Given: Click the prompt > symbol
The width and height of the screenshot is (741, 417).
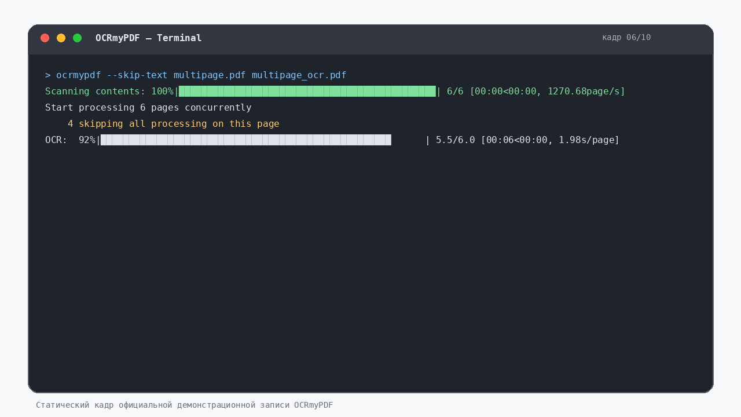Looking at the screenshot, I should (x=48, y=75).
